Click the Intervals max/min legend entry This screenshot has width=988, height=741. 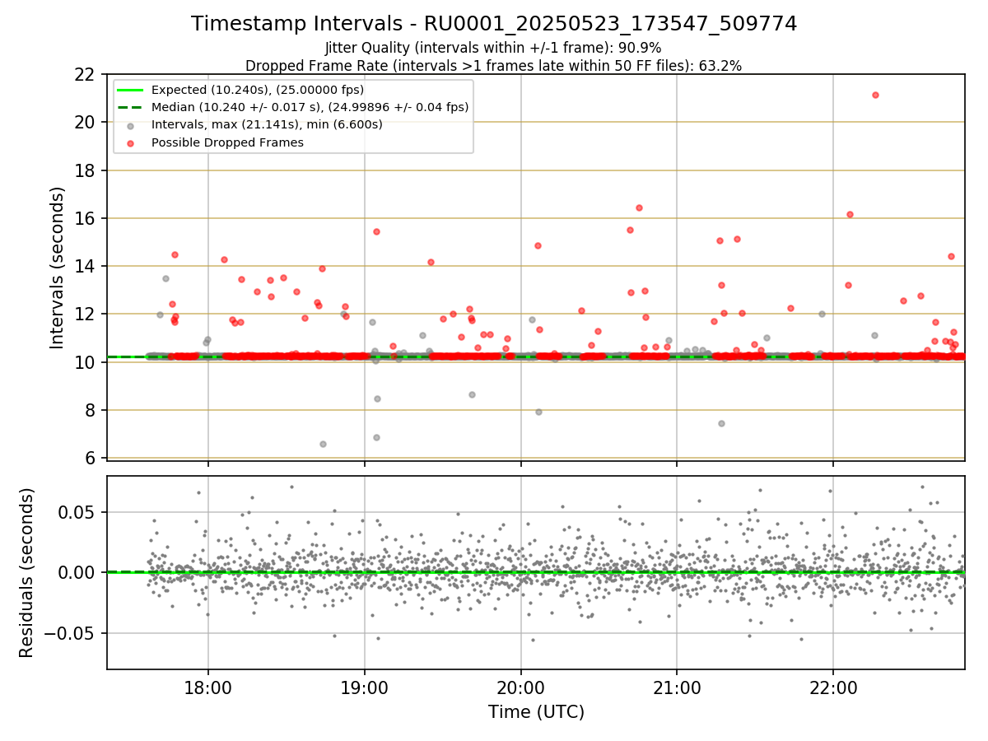click(267, 124)
